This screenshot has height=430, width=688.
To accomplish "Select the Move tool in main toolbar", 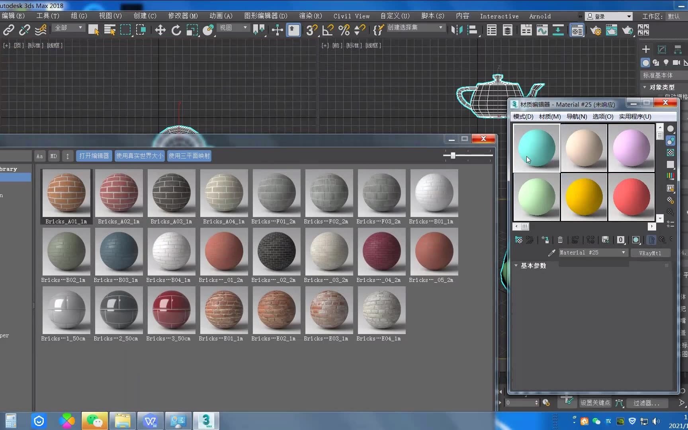I will pyautogui.click(x=160, y=30).
